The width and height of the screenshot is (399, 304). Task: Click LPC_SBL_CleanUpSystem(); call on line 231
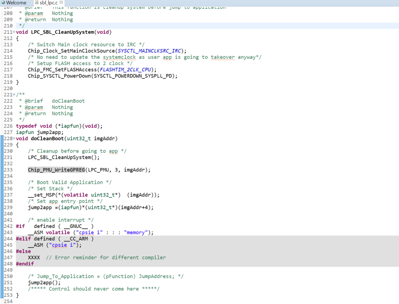click(64, 157)
